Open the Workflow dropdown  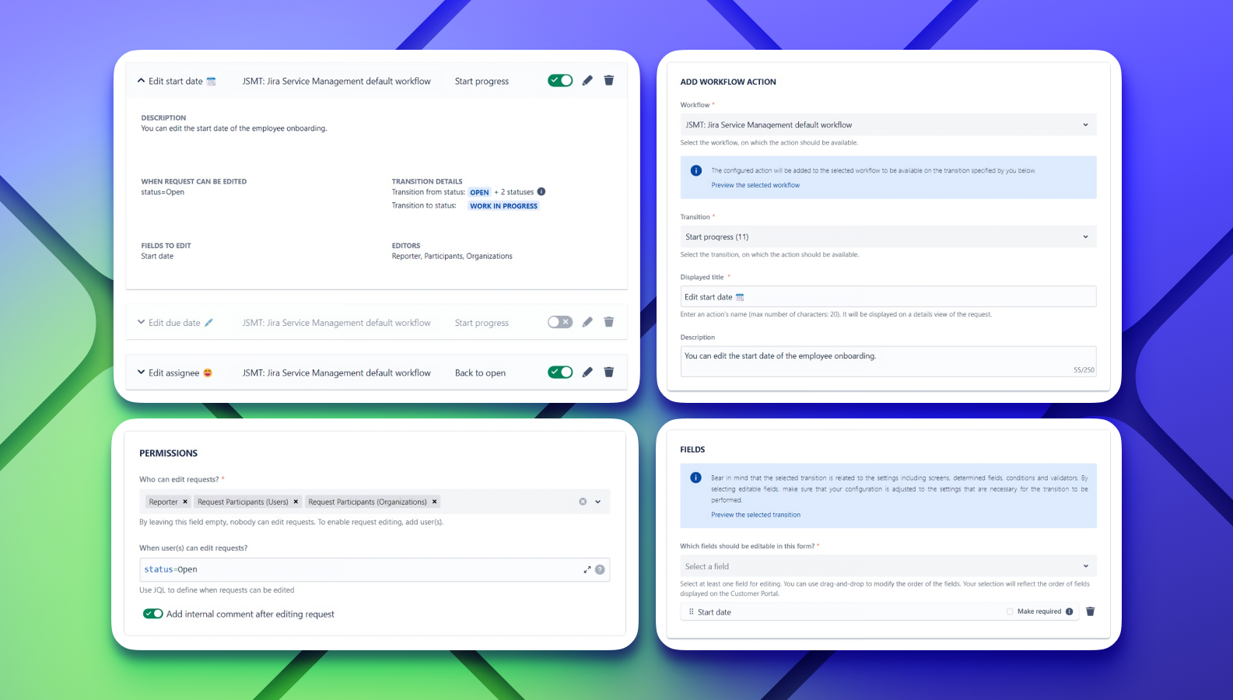click(888, 124)
